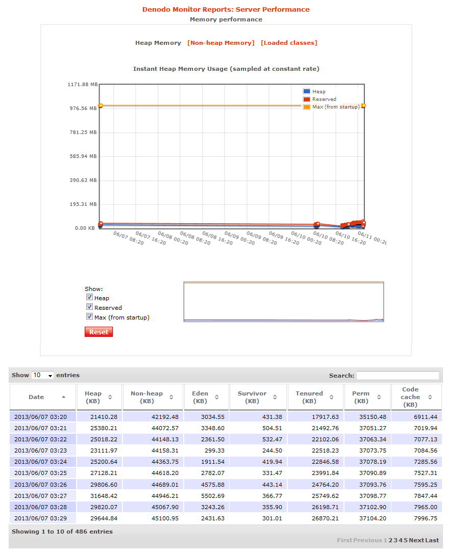Image resolution: width=468 pixels, height=555 pixels.
Task: Select row date 2013/06/07 03:26
Action: [x=40, y=485]
